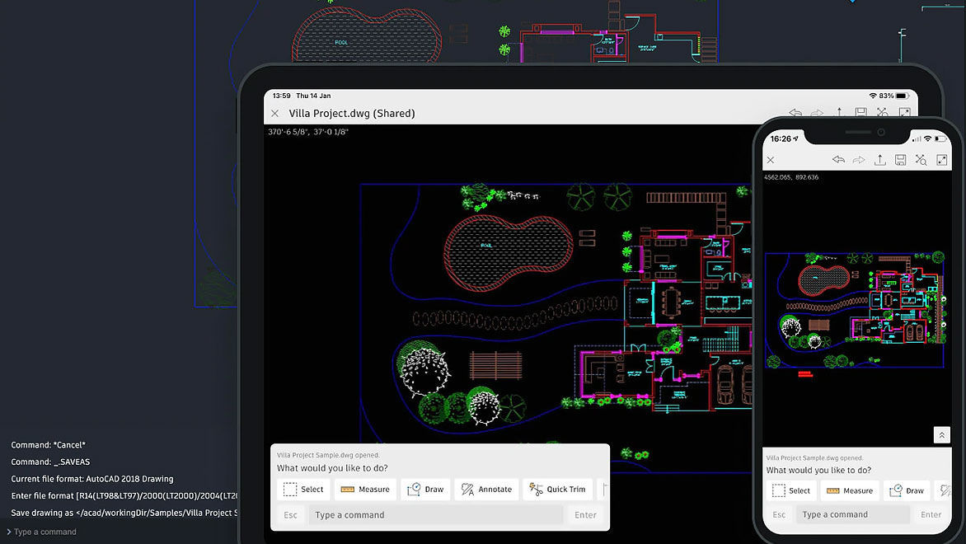Choose the Annotate tool
This screenshot has width=966, height=544.
coord(486,489)
